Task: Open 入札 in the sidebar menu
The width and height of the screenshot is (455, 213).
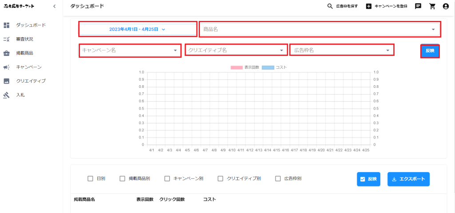Action: pos(20,95)
